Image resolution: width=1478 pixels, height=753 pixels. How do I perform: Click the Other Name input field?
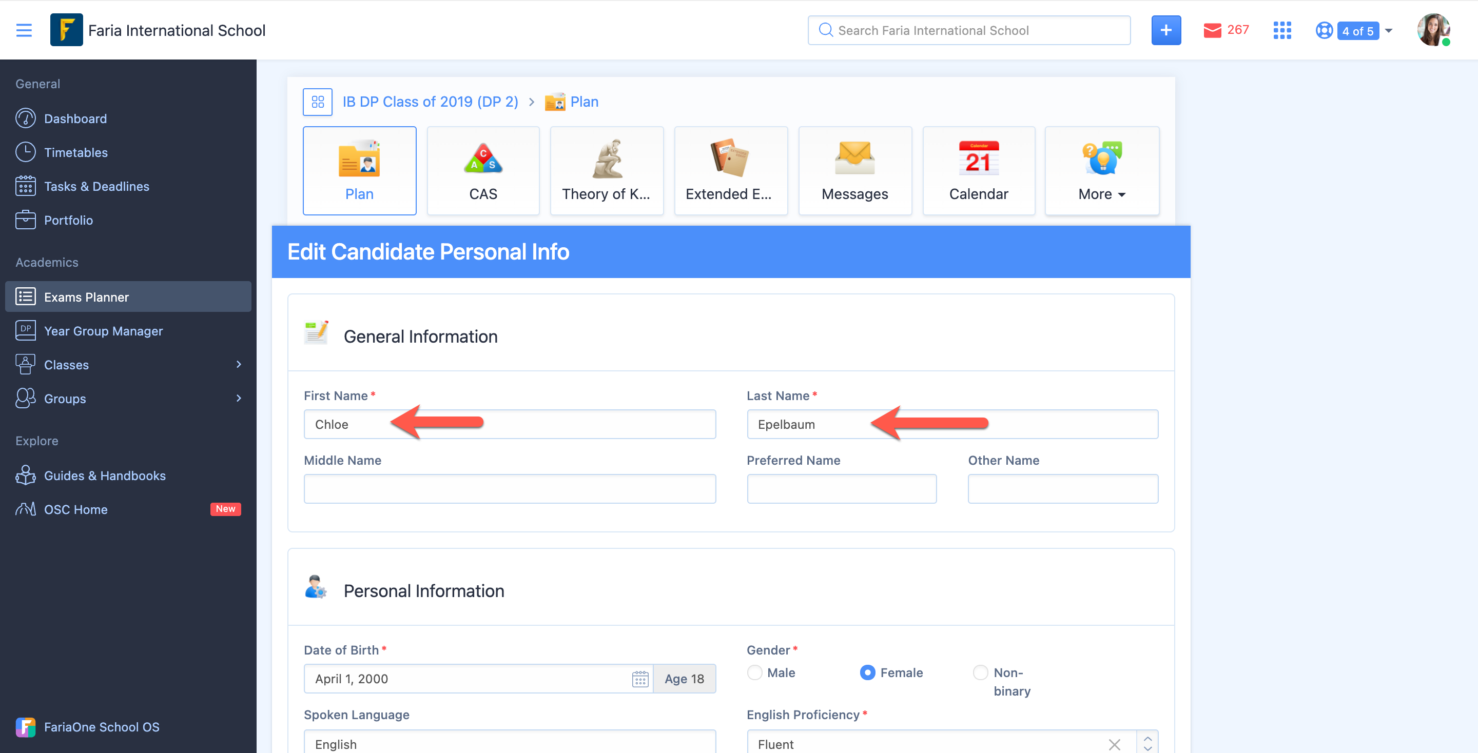(1063, 489)
